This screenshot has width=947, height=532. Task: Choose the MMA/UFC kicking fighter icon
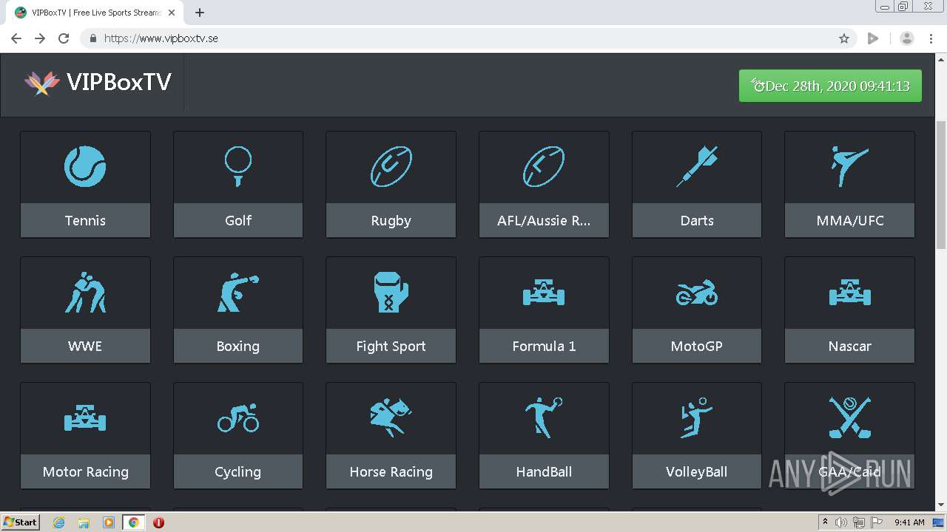click(x=849, y=166)
